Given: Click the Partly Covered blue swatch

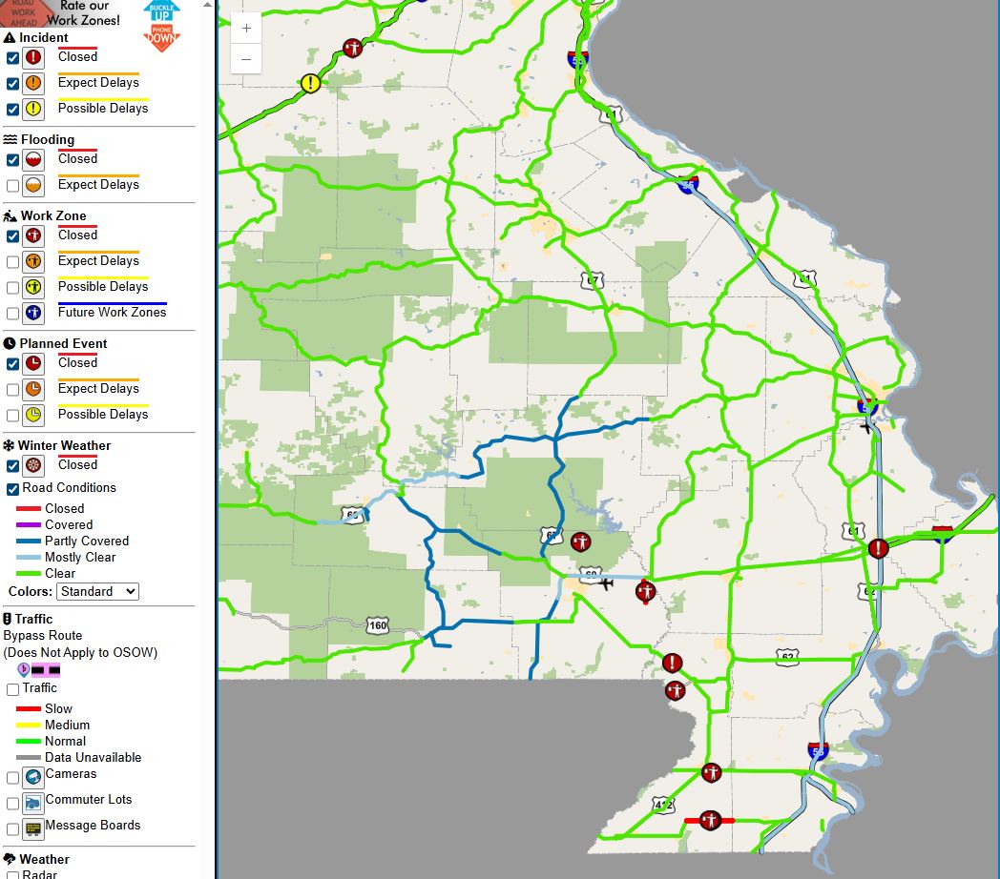Looking at the screenshot, I should pos(28,542).
